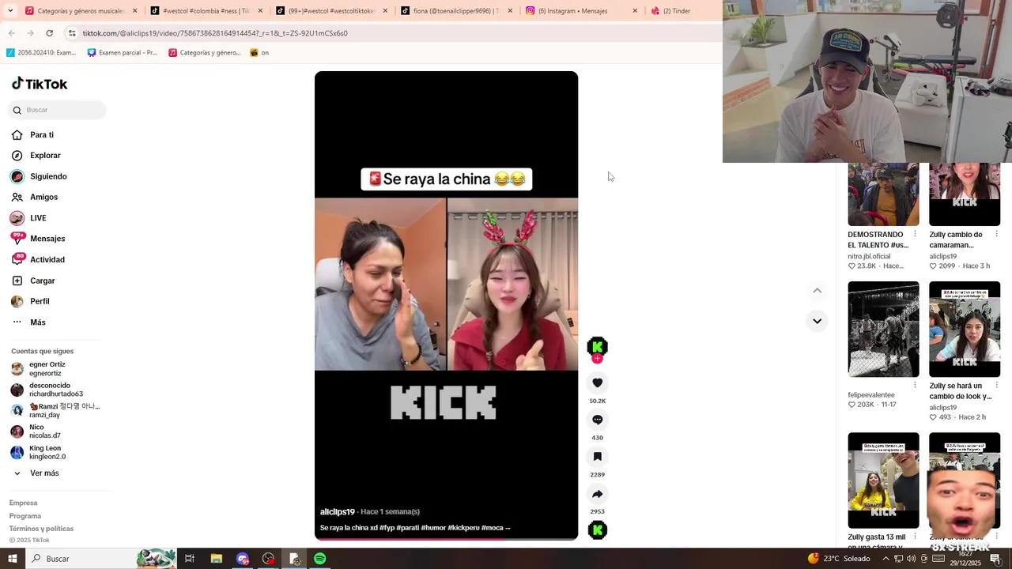Screen dimensions: 1012x569
Task: Close the Instagram Mensajes tab
Action: coord(635,11)
